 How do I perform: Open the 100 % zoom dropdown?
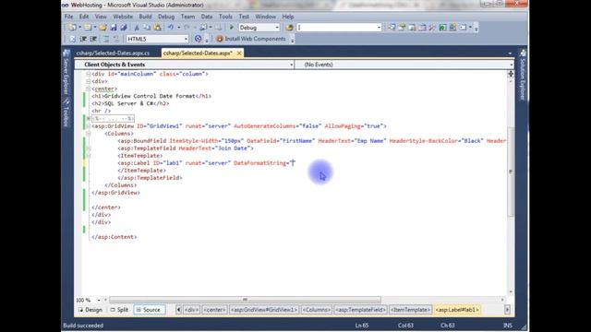point(99,300)
